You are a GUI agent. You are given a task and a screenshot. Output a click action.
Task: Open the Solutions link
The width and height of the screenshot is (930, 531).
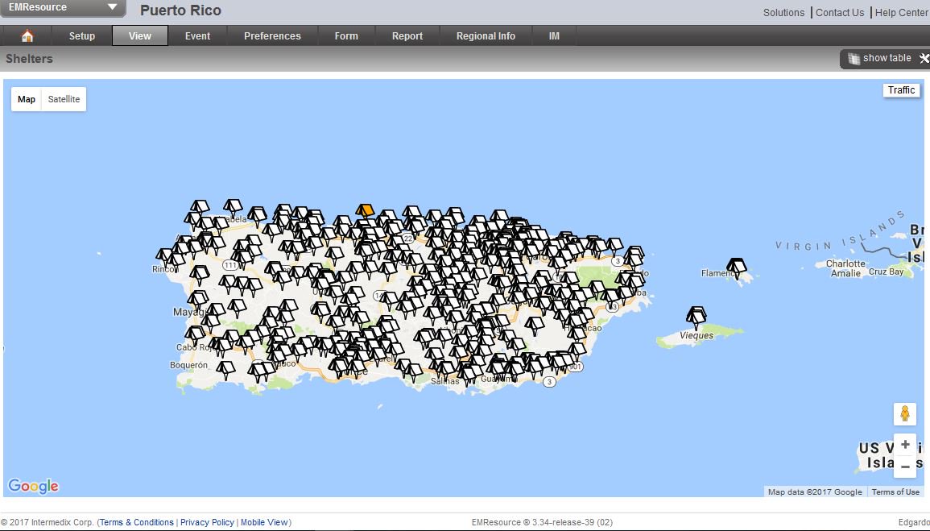783,12
